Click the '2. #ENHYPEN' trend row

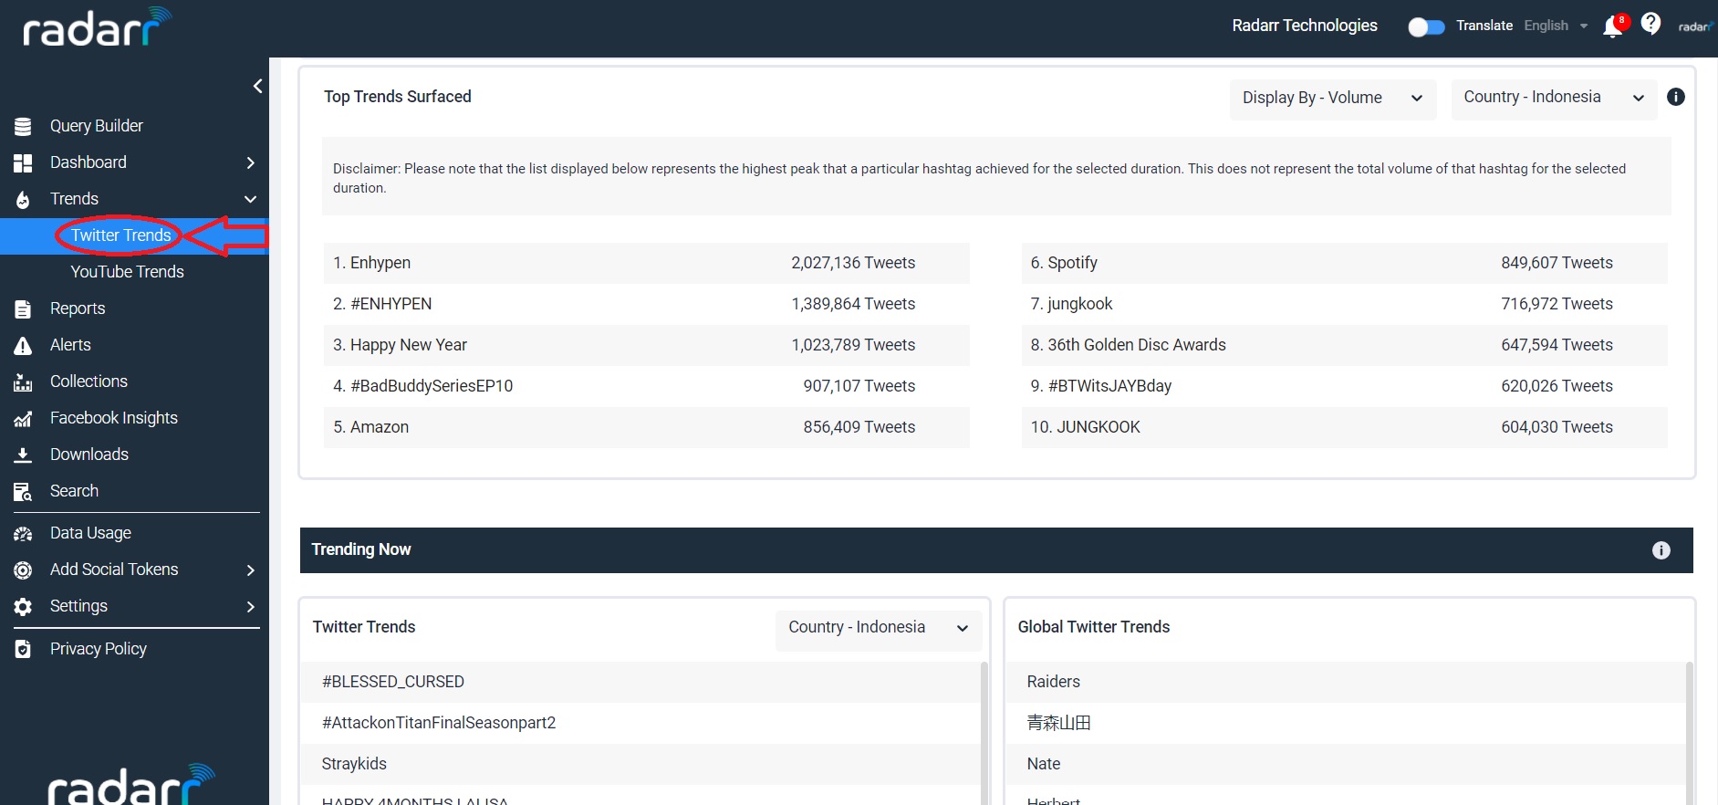[x=646, y=304]
